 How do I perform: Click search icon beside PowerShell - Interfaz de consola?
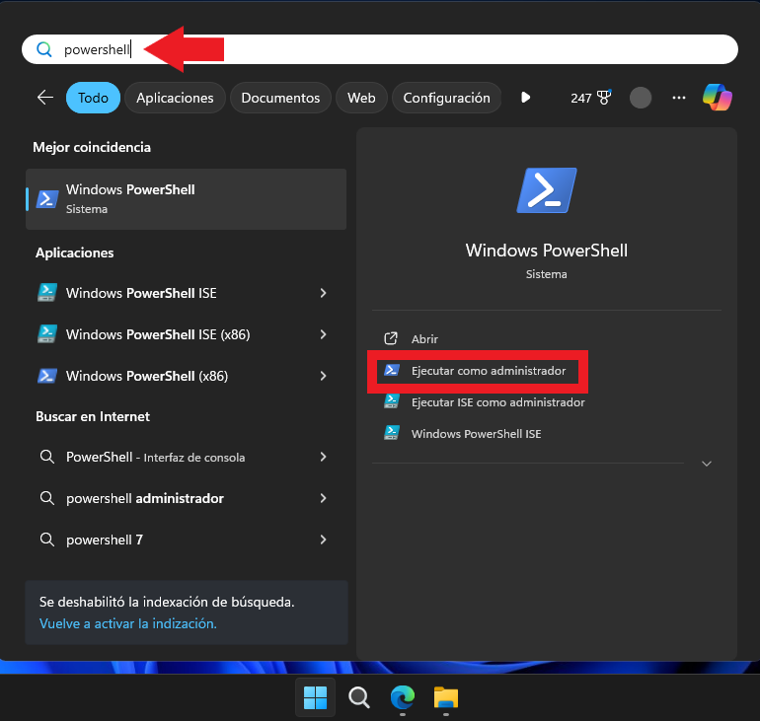point(47,457)
